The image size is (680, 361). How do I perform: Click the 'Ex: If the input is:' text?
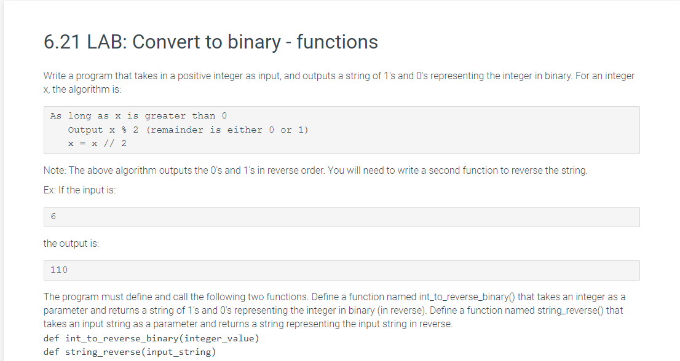79,190
